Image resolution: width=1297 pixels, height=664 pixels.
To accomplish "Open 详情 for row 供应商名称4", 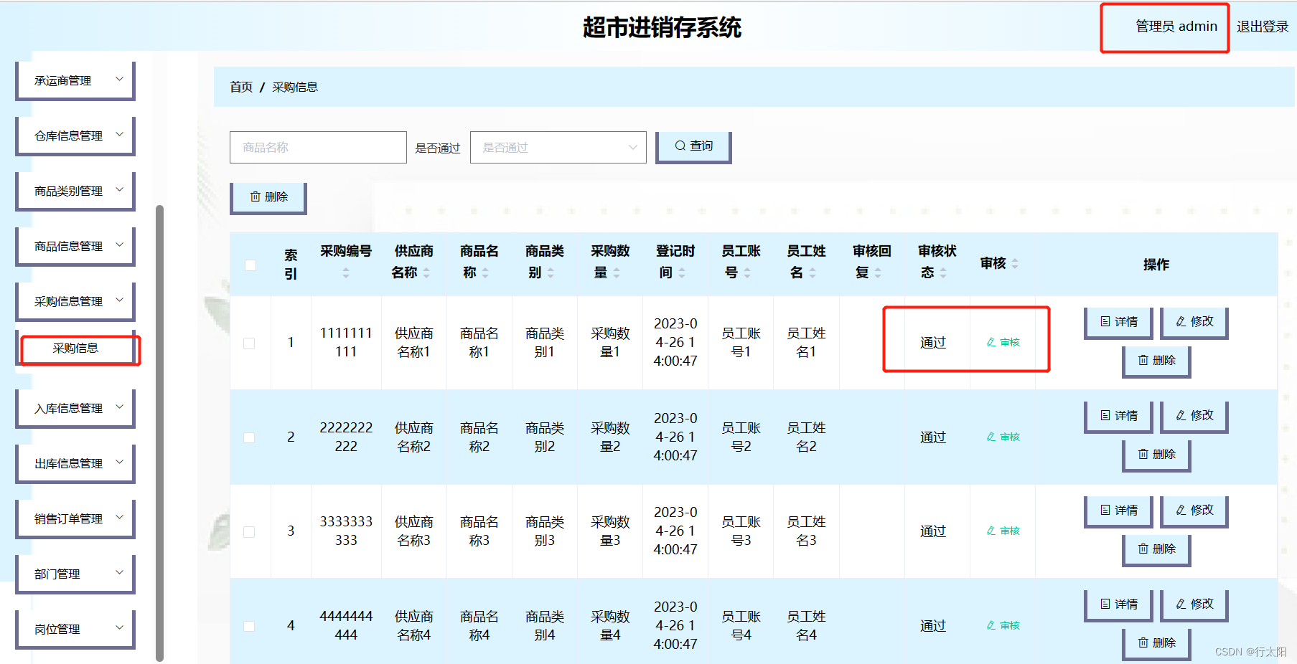I will click(x=1118, y=604).
